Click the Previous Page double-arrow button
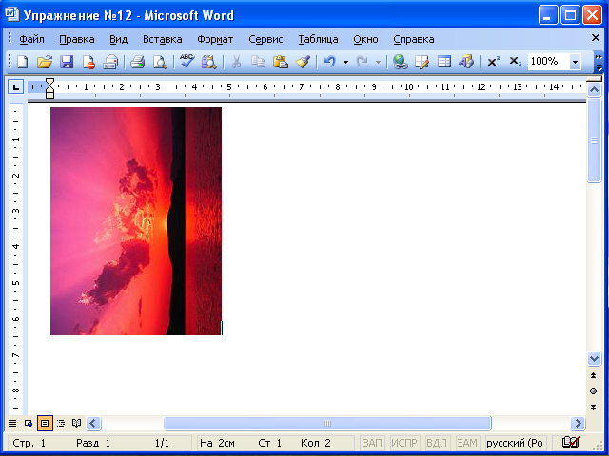 [x=593, y=375]
